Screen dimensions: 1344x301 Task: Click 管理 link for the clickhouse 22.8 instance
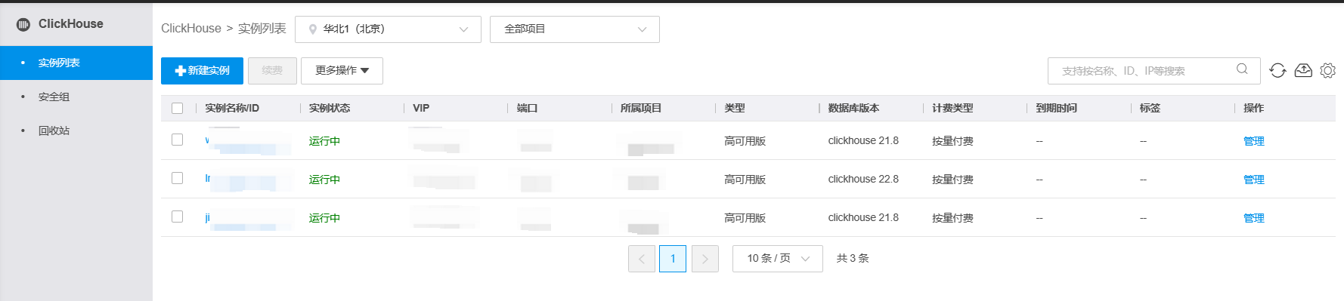tap(1254, 180)
